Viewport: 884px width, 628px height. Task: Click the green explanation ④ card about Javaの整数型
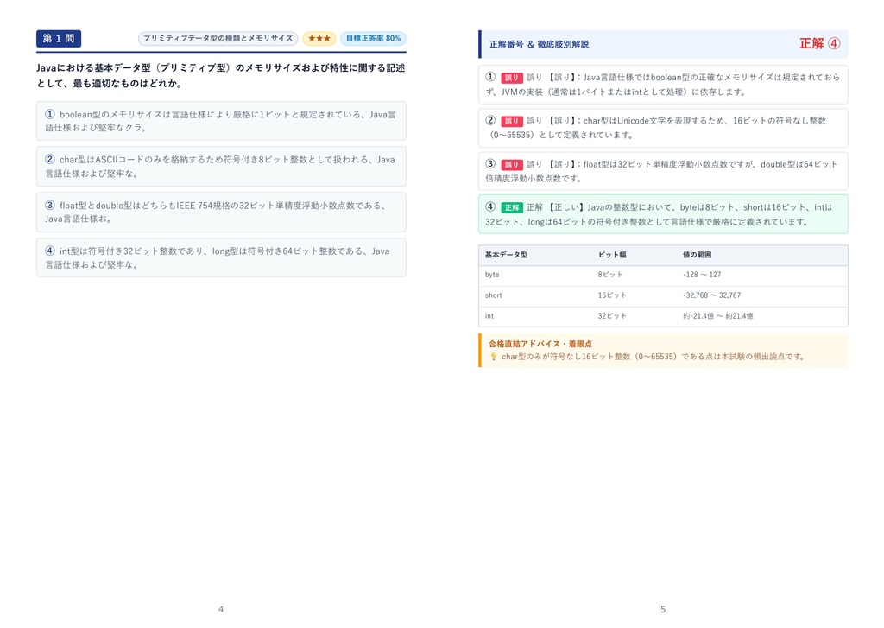point(663,214)
